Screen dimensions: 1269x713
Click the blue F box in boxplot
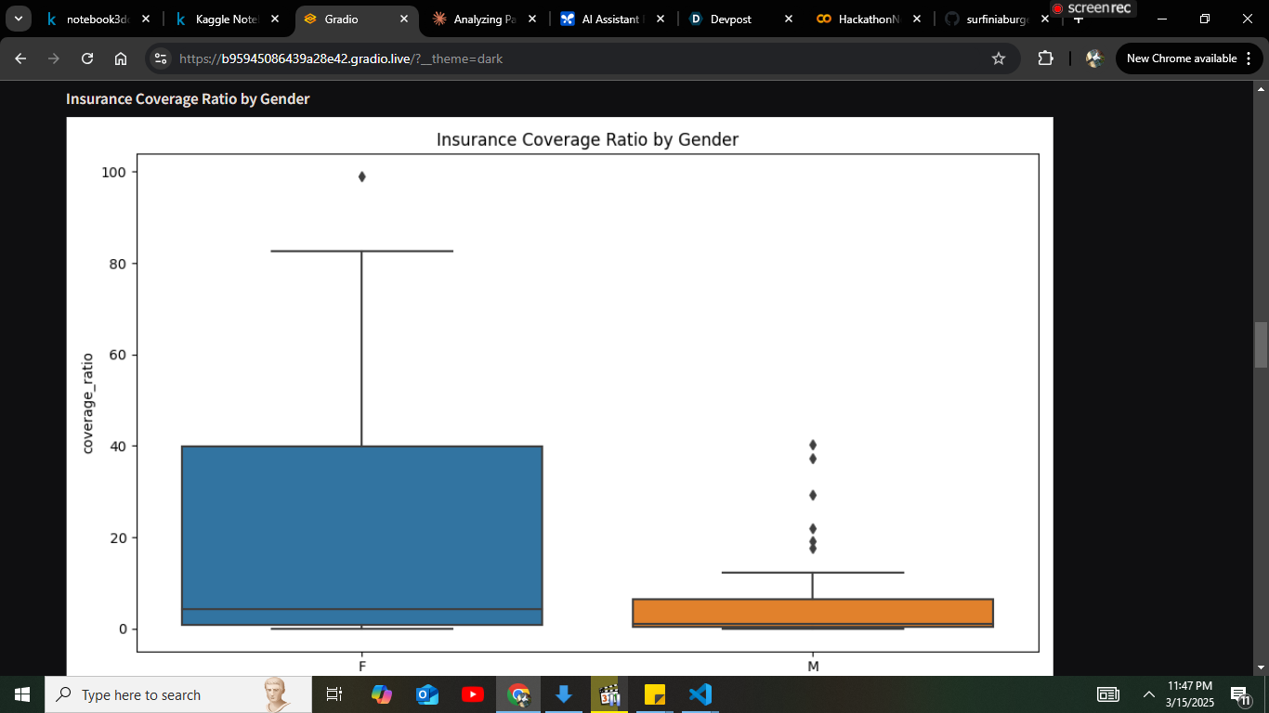coord(361,536)
